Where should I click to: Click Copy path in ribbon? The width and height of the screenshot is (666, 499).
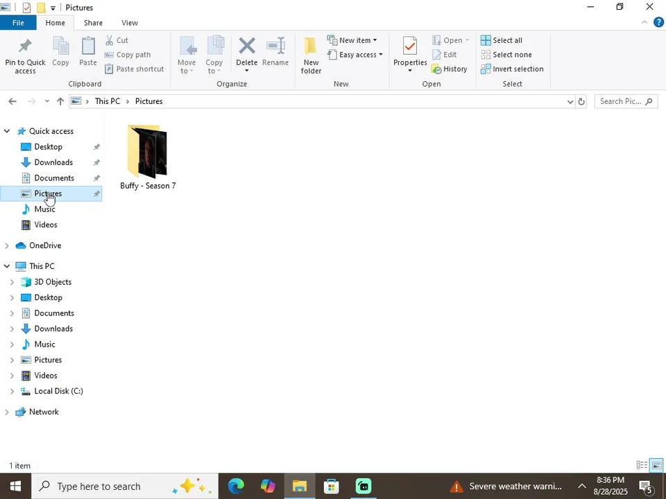pos(128,55)
